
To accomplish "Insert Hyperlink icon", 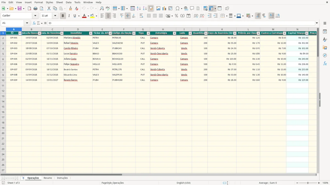I will pyautogui.click(x=186, y=8).
